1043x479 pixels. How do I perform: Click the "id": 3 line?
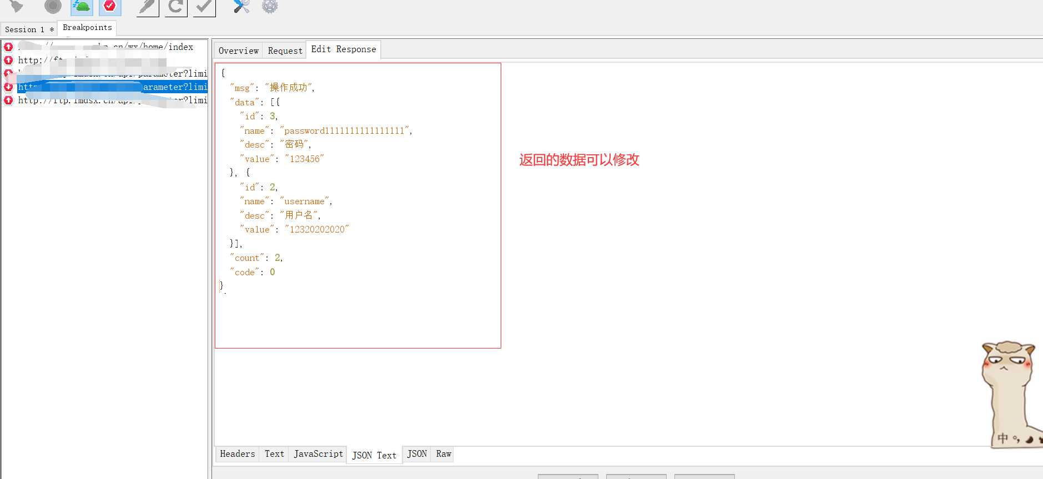coord(259,116)
